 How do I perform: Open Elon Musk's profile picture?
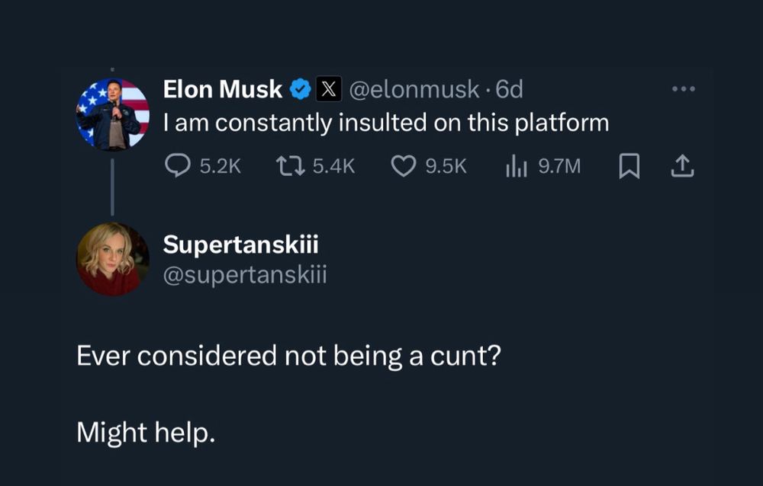113,114
